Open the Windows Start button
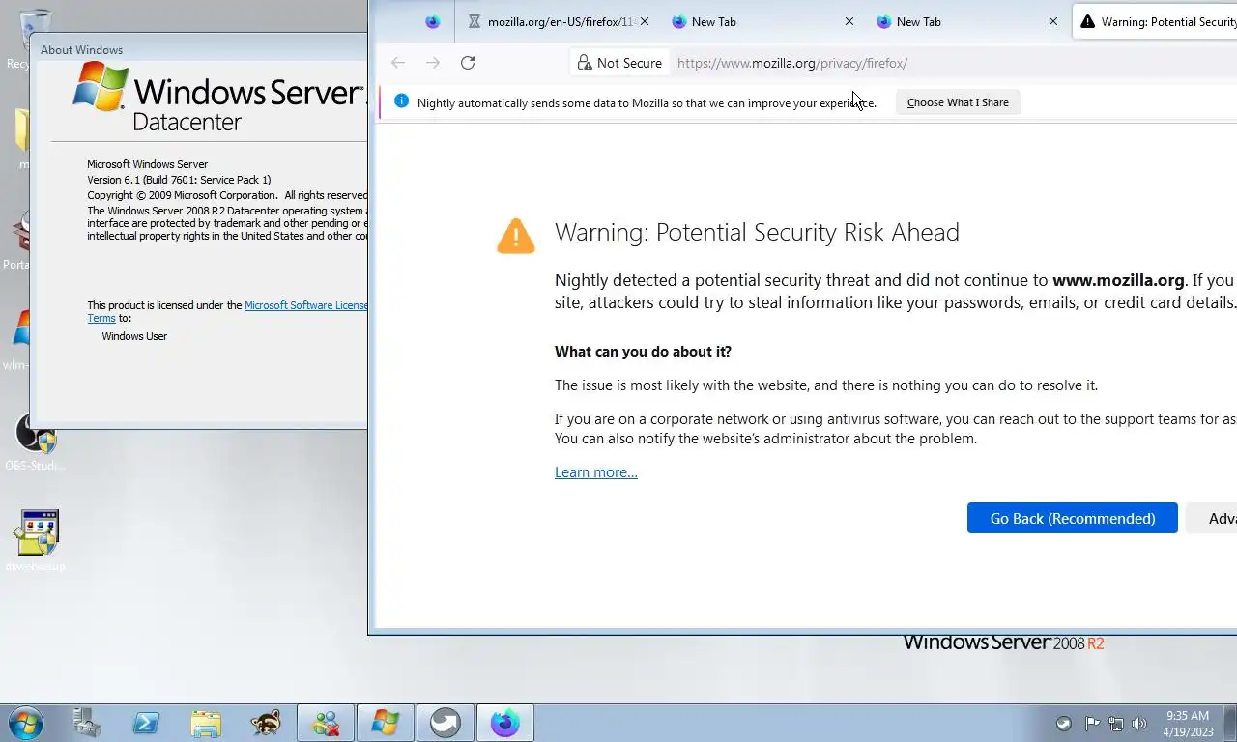This screenshot has width=1237, height=742. [25, 723]
